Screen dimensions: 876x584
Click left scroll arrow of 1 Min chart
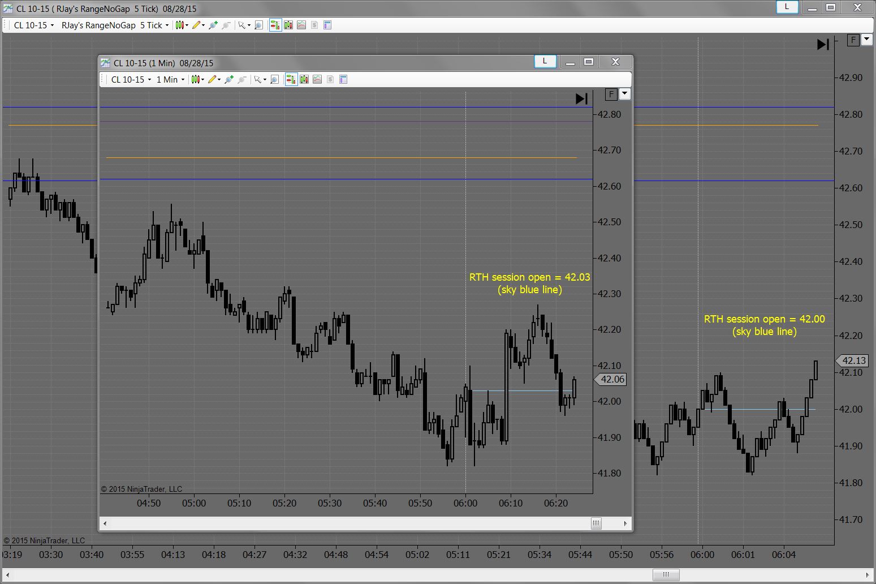coord(105,523)
